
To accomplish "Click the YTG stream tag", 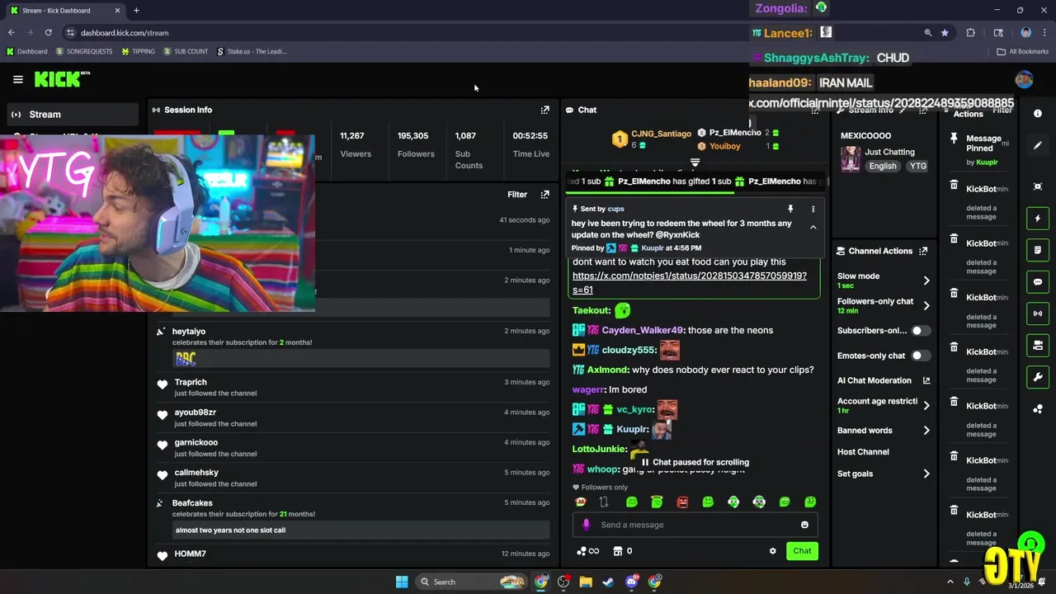I will point(917,166).
